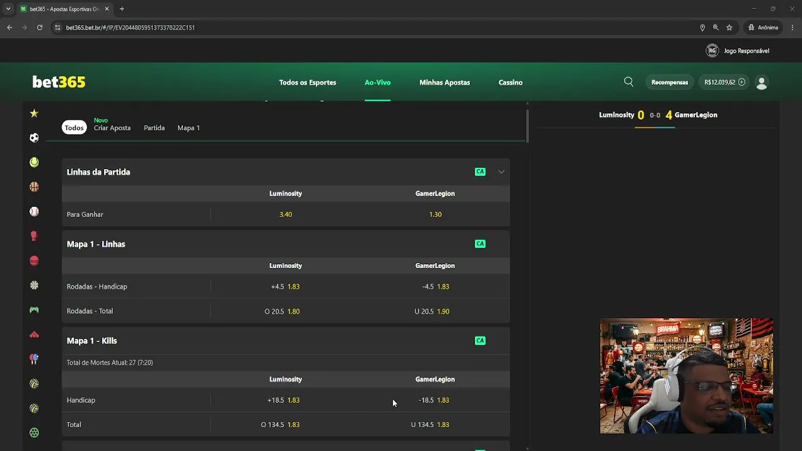Switch to the Partida tab
This screenshot has width=802, height=451.
(x=154, y=128)
